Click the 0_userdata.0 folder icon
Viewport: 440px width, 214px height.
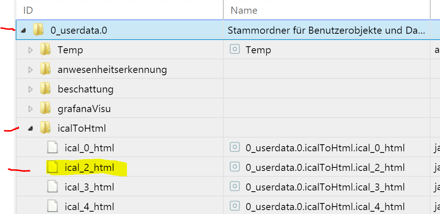38,30
